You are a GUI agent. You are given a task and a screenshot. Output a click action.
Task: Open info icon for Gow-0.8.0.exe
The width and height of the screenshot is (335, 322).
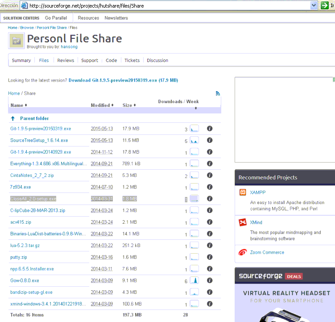210,280
